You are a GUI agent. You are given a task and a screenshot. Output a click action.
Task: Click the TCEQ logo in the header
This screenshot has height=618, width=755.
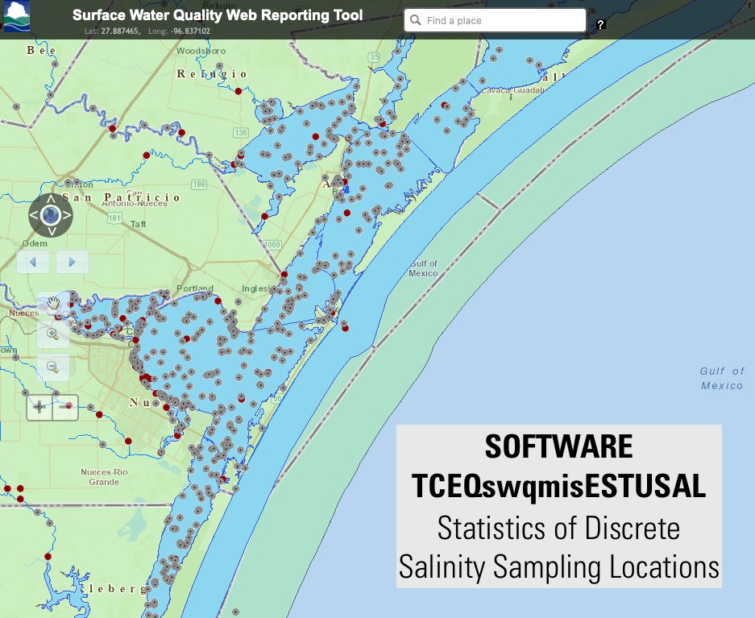click(x=16, y=18)
